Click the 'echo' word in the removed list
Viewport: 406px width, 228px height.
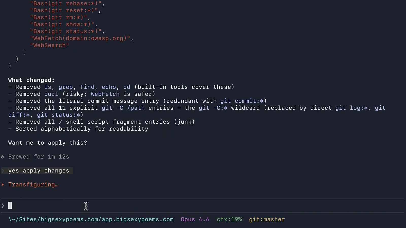point(109,87)
